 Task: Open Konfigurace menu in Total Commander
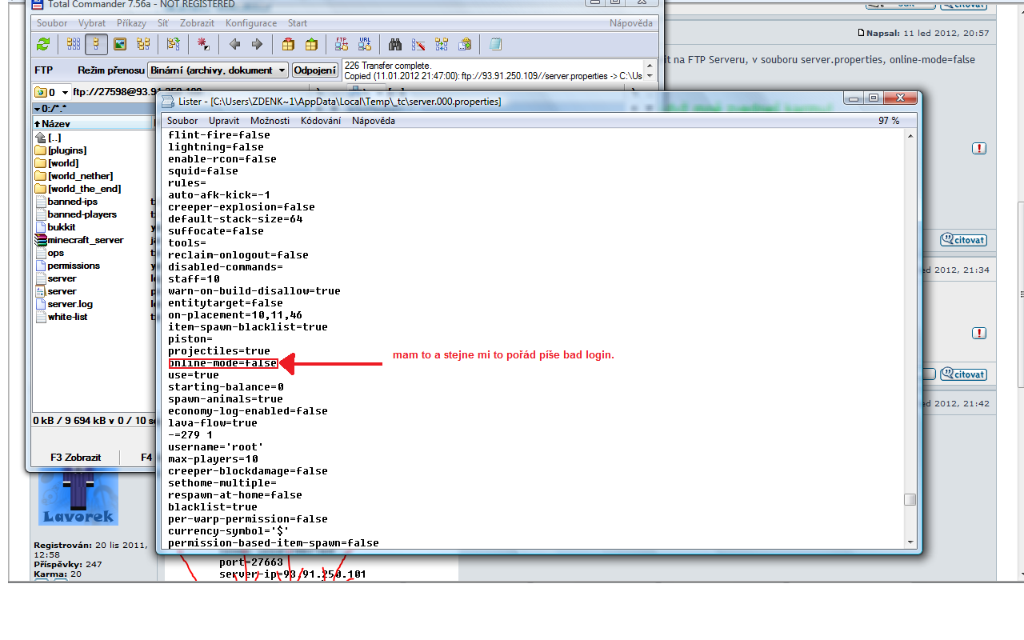pyautogui.click(x=250, y=23)
